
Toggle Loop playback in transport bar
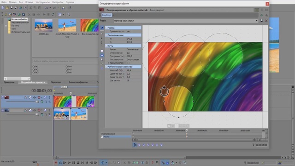(60, 163)
